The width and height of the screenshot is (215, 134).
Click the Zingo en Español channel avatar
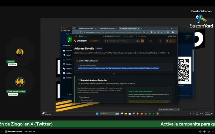tap(6, 131)
